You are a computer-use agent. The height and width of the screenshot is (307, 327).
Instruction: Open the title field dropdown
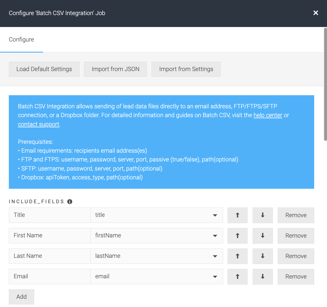(157, 215)
